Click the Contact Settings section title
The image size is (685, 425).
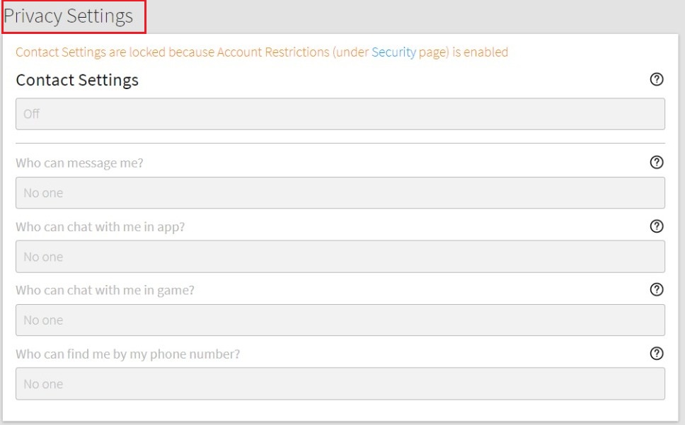[x=77, y=81]
